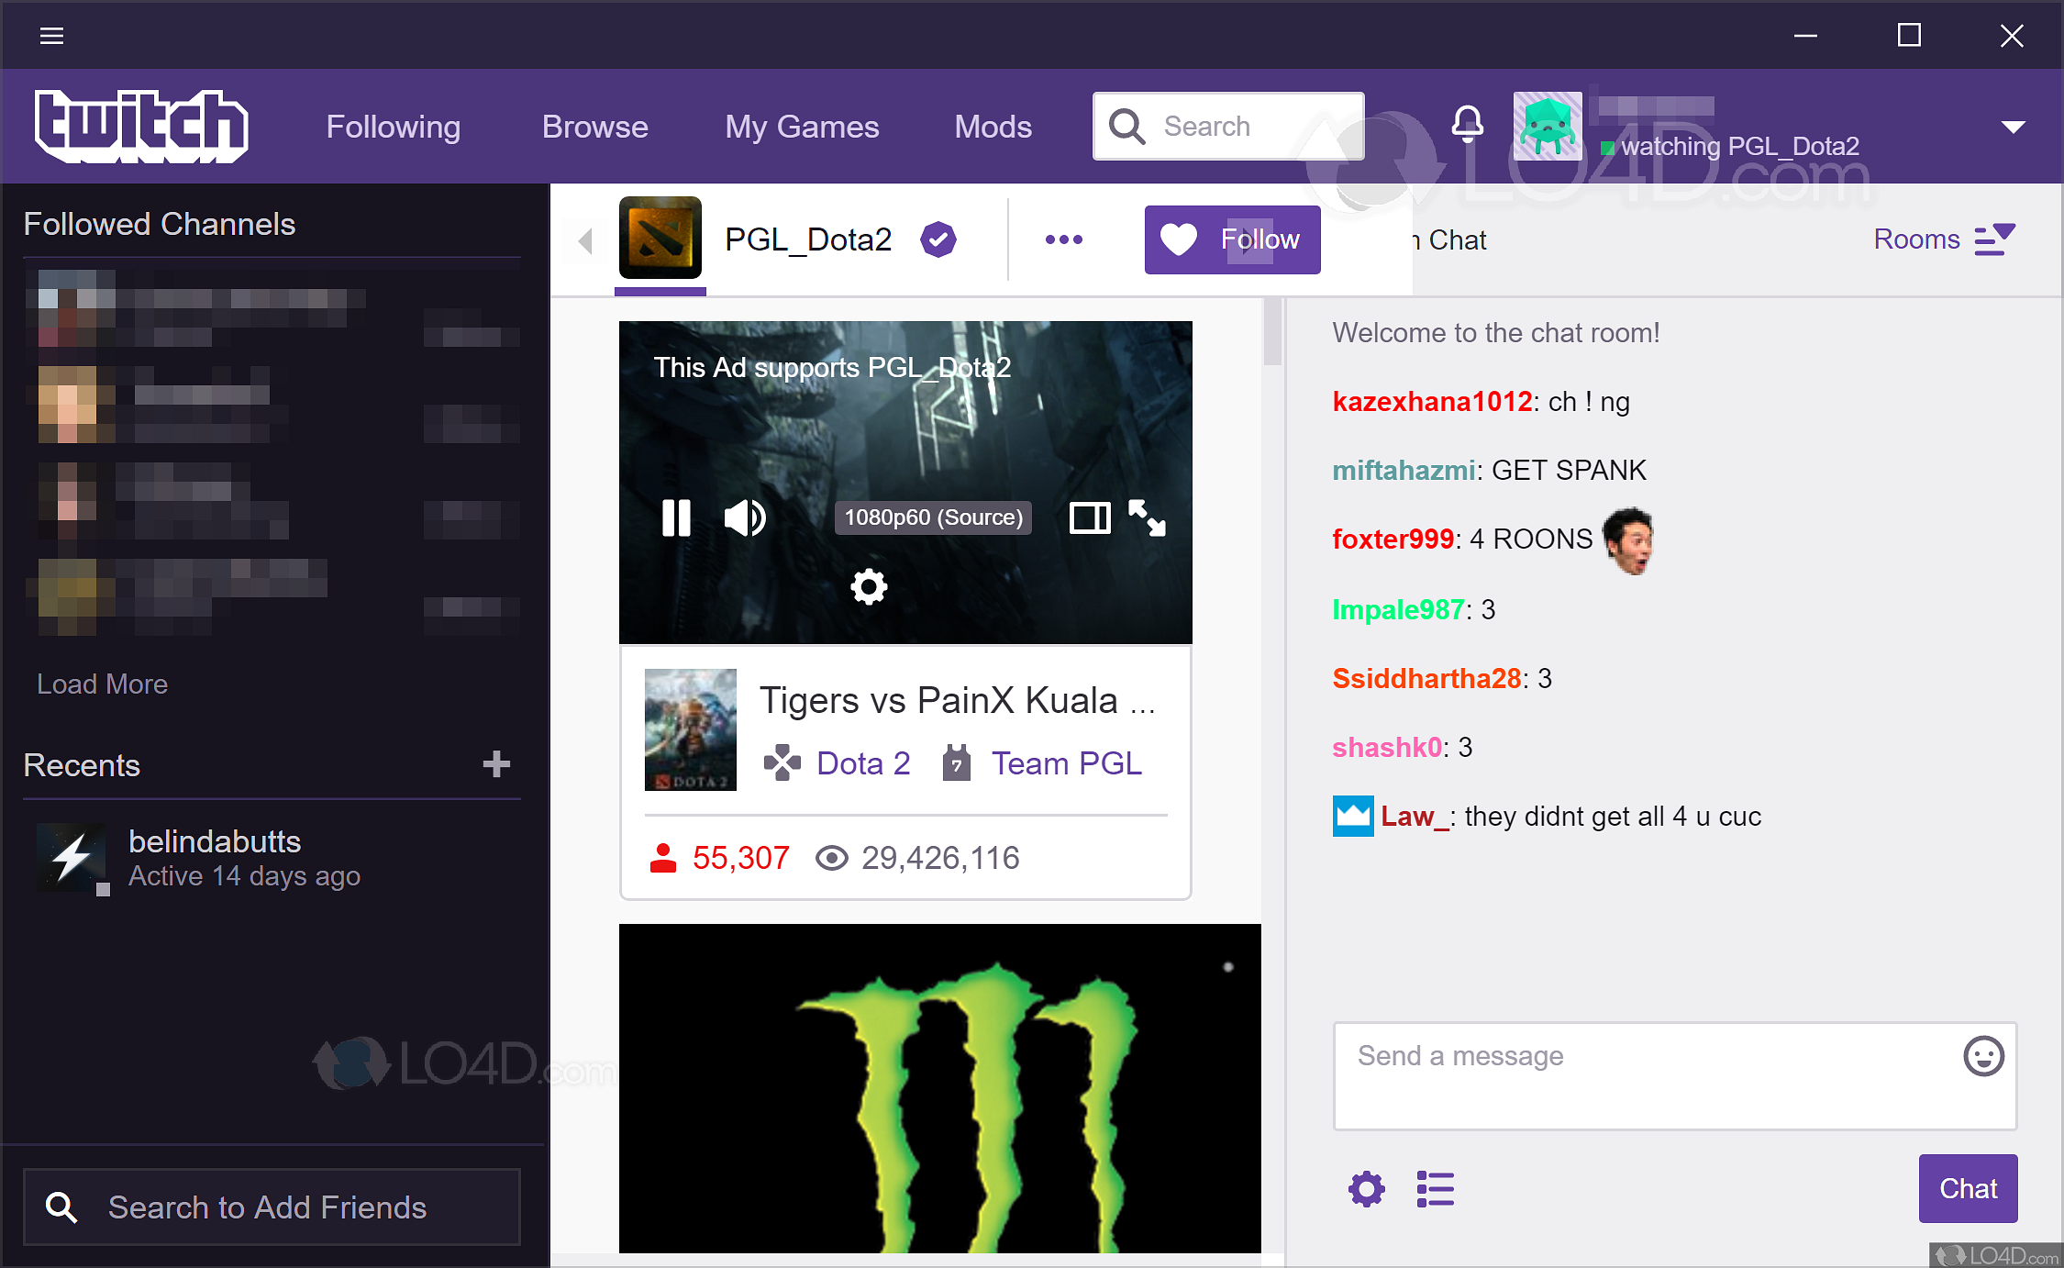2064x1268 pixels.
Task: Click the PGL_Dota2 verified badge
Action: (938, 239)
